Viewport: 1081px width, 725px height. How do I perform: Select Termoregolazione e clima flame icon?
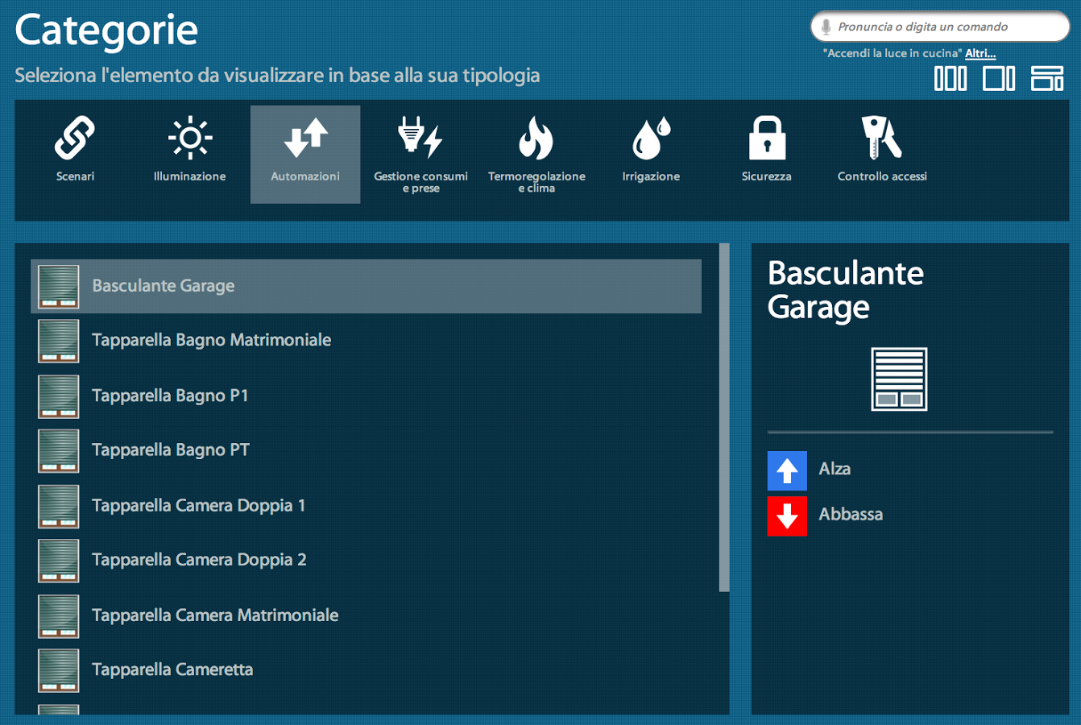coord(536,139)
